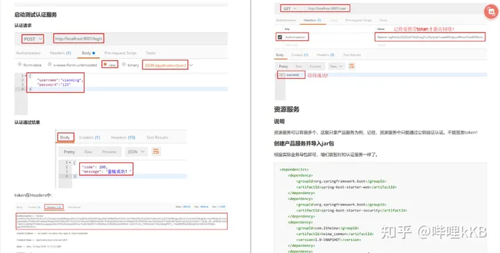
Task: Click the spring-boot-starter-security artifactId line
Action: coord(351,210)
